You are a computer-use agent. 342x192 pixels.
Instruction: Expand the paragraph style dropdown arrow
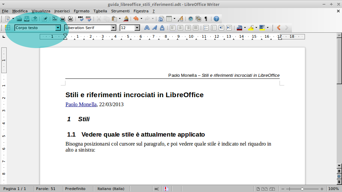[58, 28]
